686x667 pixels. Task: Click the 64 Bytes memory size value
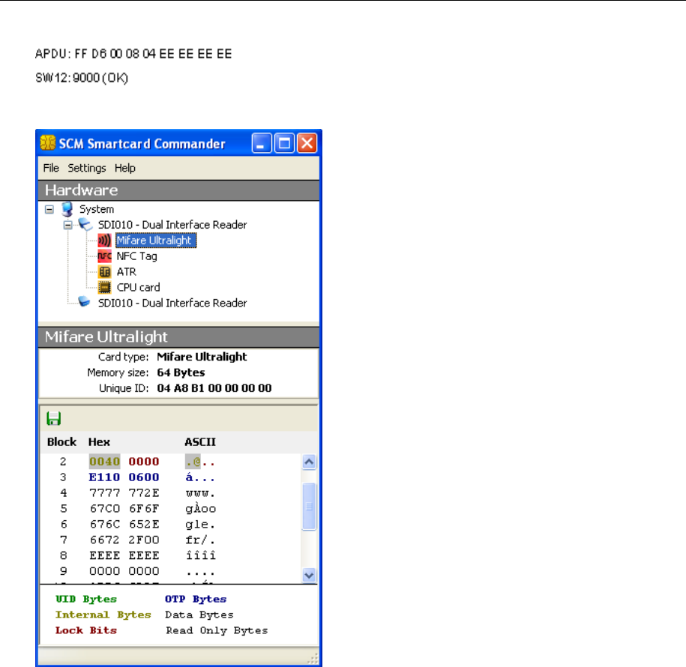[x=181, y=372]
